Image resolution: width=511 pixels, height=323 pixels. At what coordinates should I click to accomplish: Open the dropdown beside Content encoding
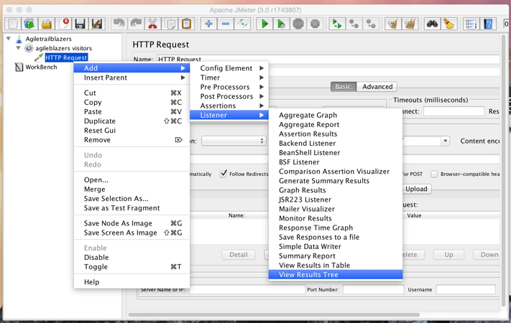click(x=445, y=141)
